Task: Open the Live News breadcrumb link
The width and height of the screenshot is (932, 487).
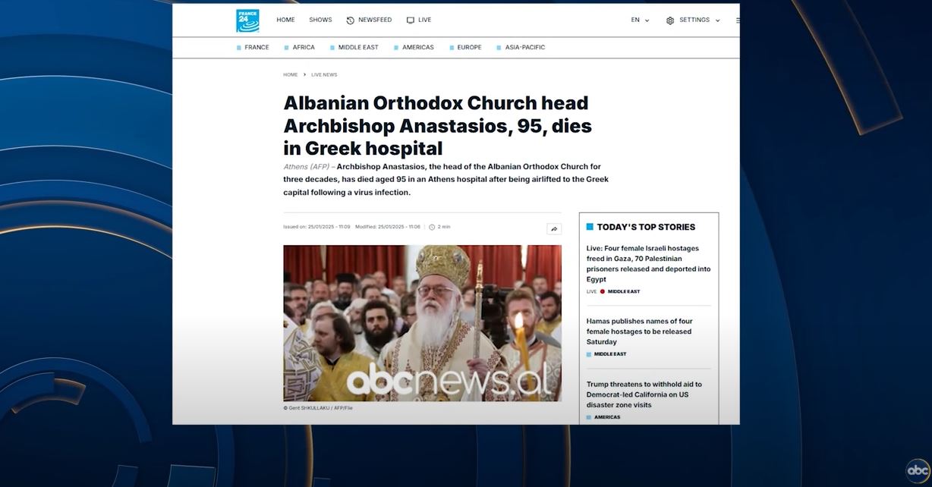Action: click(324, 74)
